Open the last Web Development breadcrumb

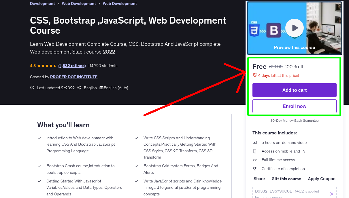(x=120, y=3)
